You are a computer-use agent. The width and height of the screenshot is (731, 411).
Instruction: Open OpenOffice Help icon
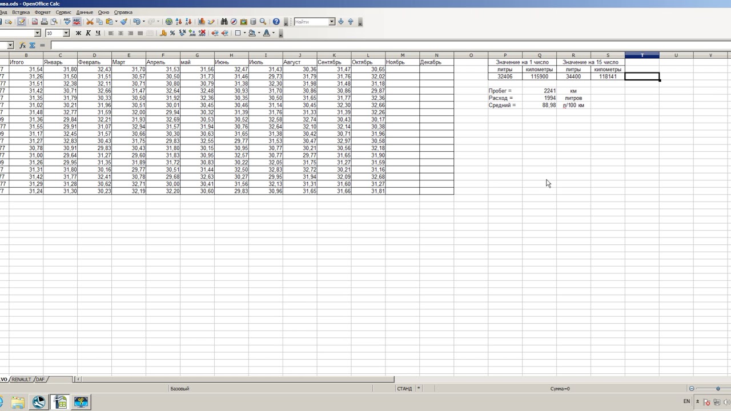pyautogui.click(x=276, y=22)
